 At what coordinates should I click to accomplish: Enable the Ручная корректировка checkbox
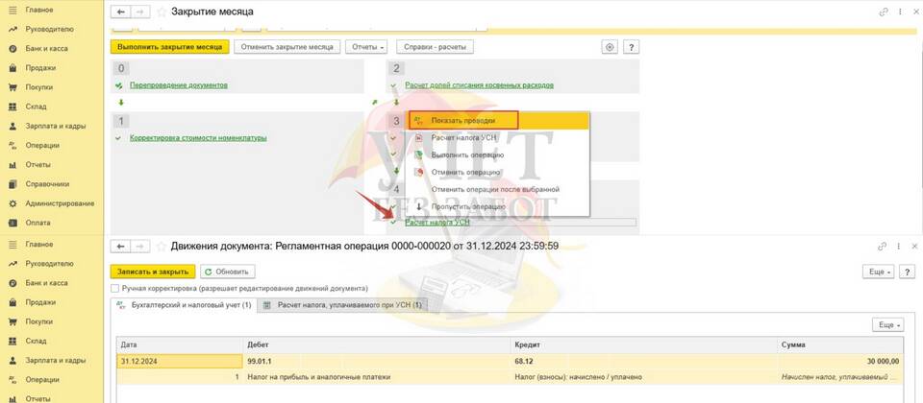(114, 289)
